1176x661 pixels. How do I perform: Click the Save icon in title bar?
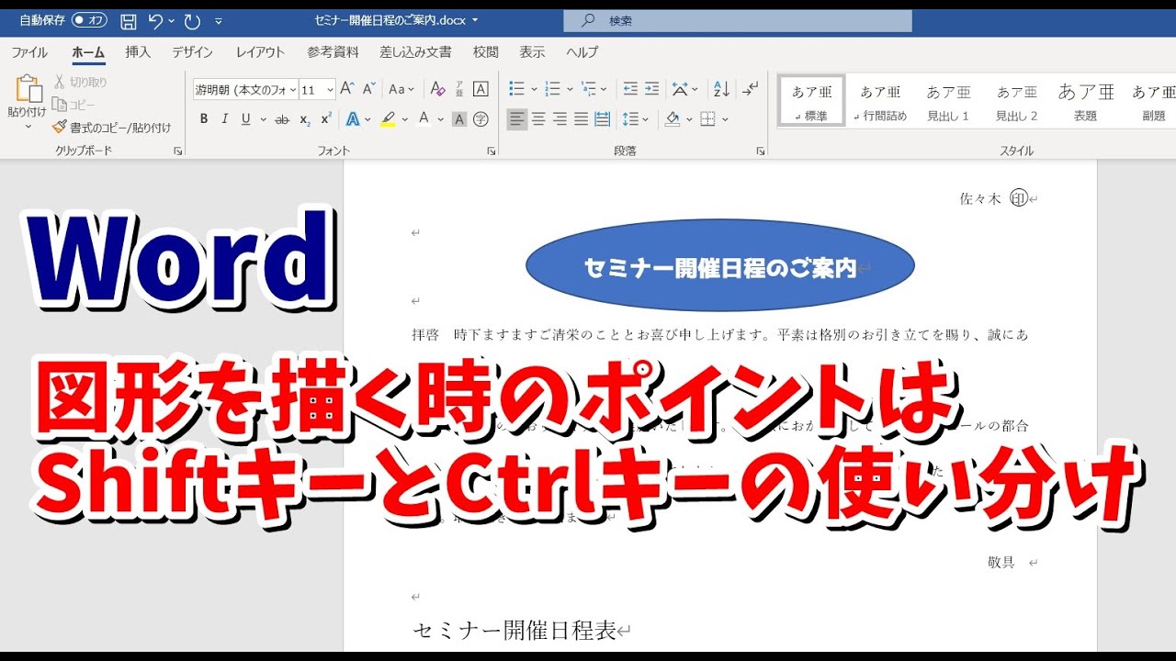pos(129,20)
